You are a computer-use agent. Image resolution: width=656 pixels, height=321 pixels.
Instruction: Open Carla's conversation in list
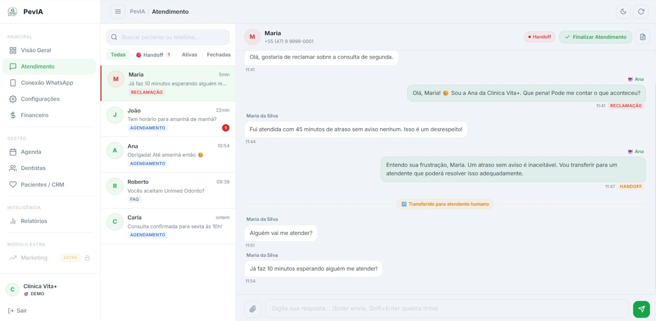pos(168,226)
